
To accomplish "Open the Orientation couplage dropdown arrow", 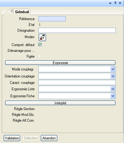I will (x=113, y=76).
